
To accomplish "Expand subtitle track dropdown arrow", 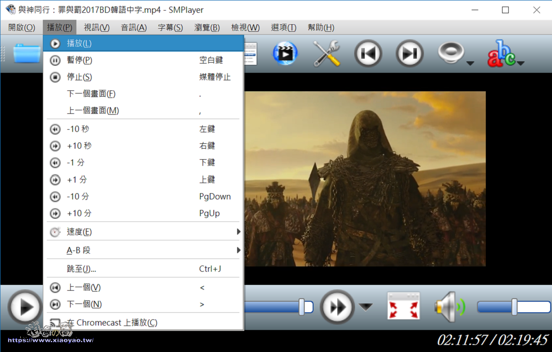I will point(521,63).
